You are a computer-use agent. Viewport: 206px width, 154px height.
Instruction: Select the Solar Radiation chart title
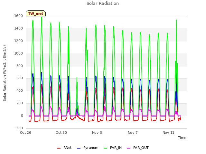pos(103,4)
